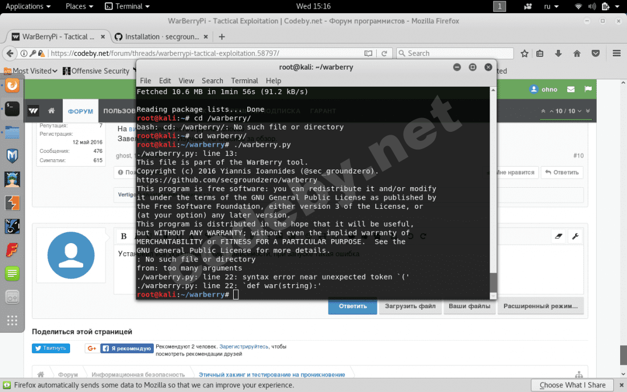
Task: Toggle Bold in the reply editor
Action: [x=124, y=236]
